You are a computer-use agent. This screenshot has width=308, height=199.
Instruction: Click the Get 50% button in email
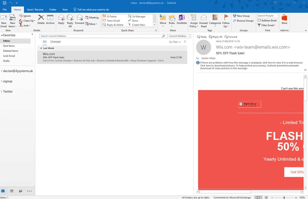coord(296,172)
